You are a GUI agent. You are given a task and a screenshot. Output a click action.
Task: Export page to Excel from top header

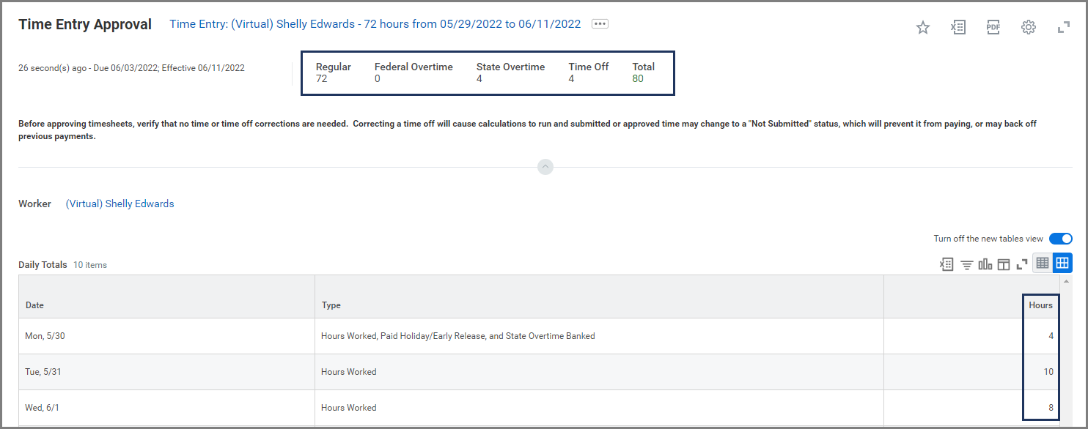(x=957, y=28)
